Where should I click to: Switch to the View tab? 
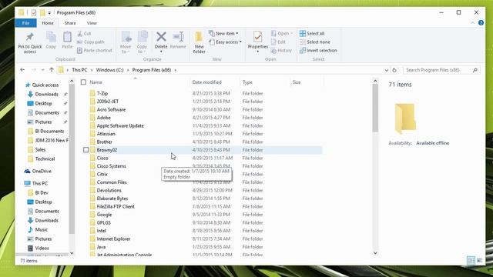tap(92, 23)
